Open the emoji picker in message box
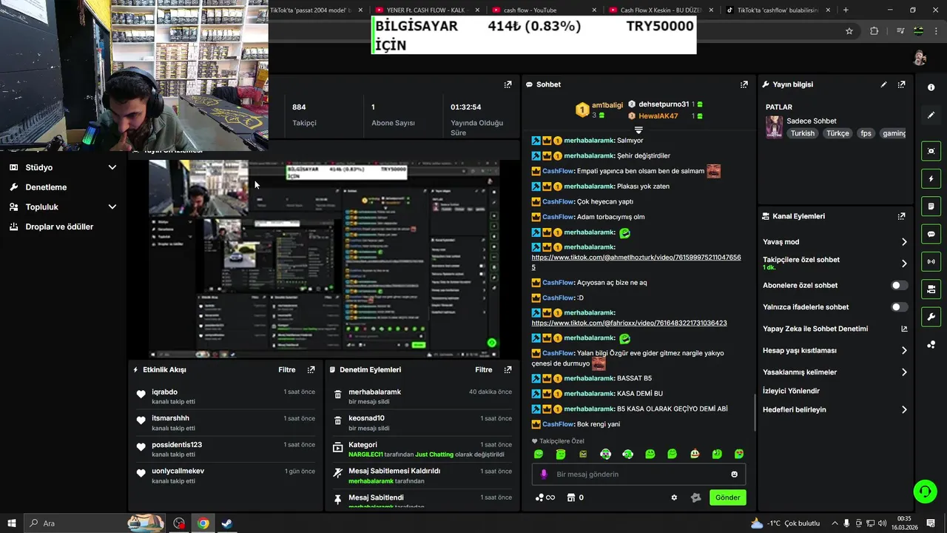This screenshot has width=947, height=533. pyautogui.click(x=734, y=475)
